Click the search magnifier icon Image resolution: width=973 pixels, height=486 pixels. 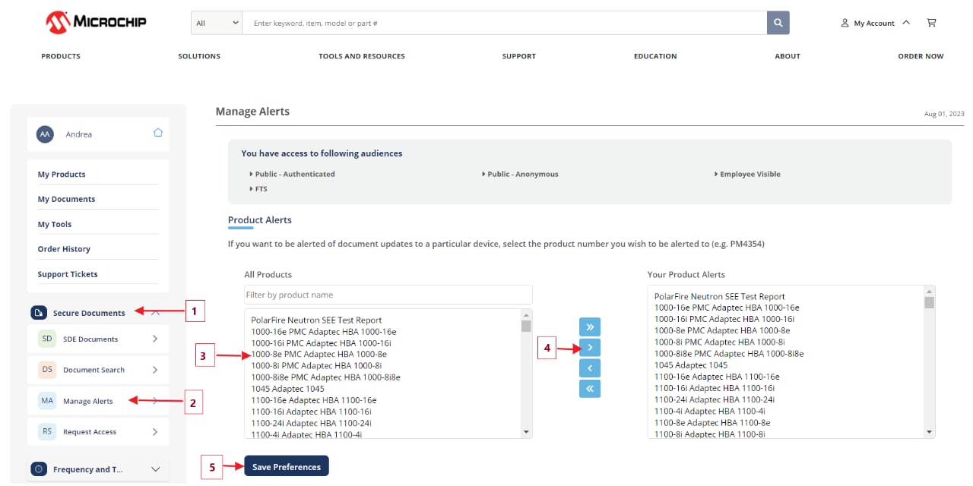[x=777, y=23]
